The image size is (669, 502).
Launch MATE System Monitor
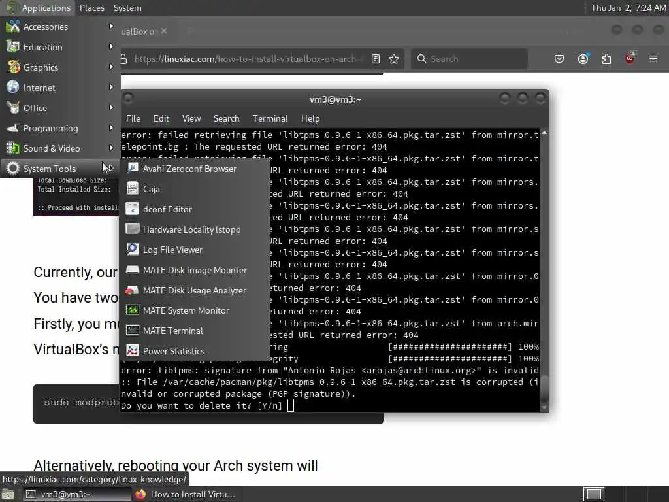click(x=195, y=310)
